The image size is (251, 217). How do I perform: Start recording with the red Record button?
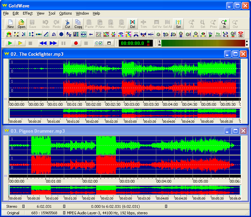[x=76, y=43]
